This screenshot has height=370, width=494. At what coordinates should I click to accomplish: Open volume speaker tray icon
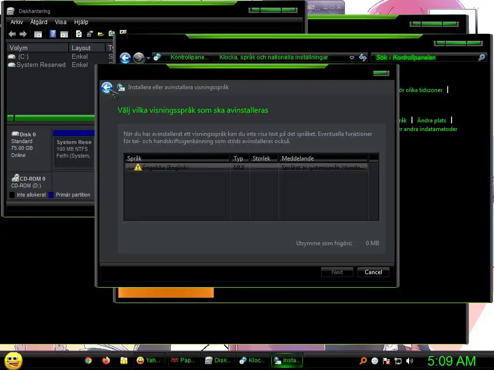[410, 361]
